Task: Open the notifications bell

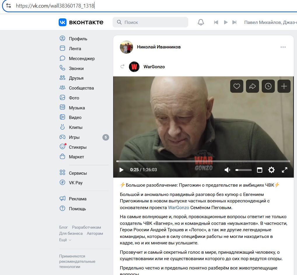Action: pos(201,22)
